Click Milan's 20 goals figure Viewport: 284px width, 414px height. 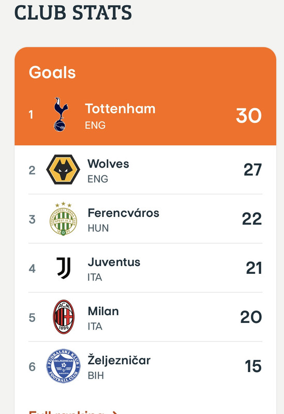[x=251, y=317]
